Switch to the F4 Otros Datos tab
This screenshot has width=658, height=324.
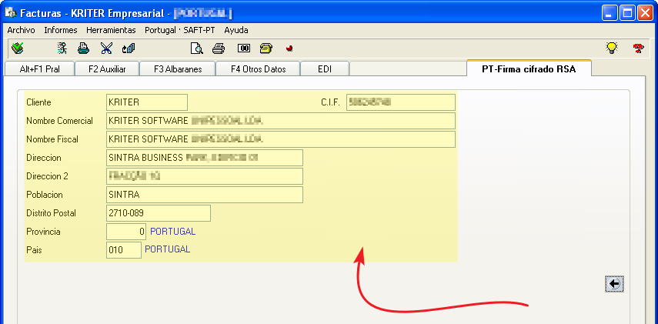258,69
